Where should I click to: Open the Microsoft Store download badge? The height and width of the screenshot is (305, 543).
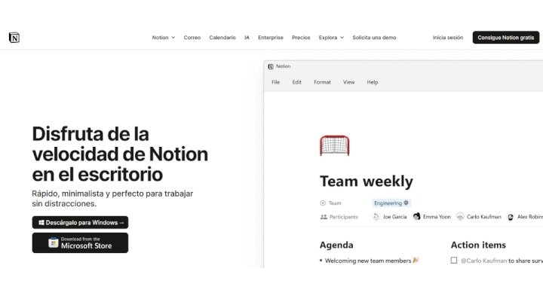(x=80, y=242)
